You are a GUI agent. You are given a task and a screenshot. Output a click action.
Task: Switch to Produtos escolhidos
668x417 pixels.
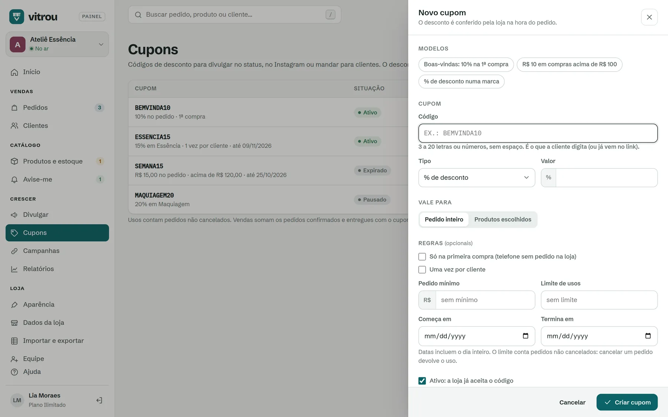[502, 219]
